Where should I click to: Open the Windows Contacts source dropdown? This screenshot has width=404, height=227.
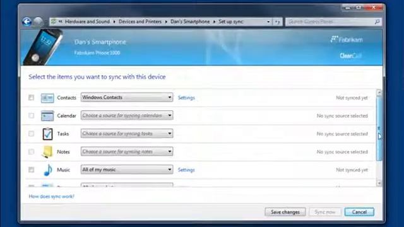coord(127,97)
